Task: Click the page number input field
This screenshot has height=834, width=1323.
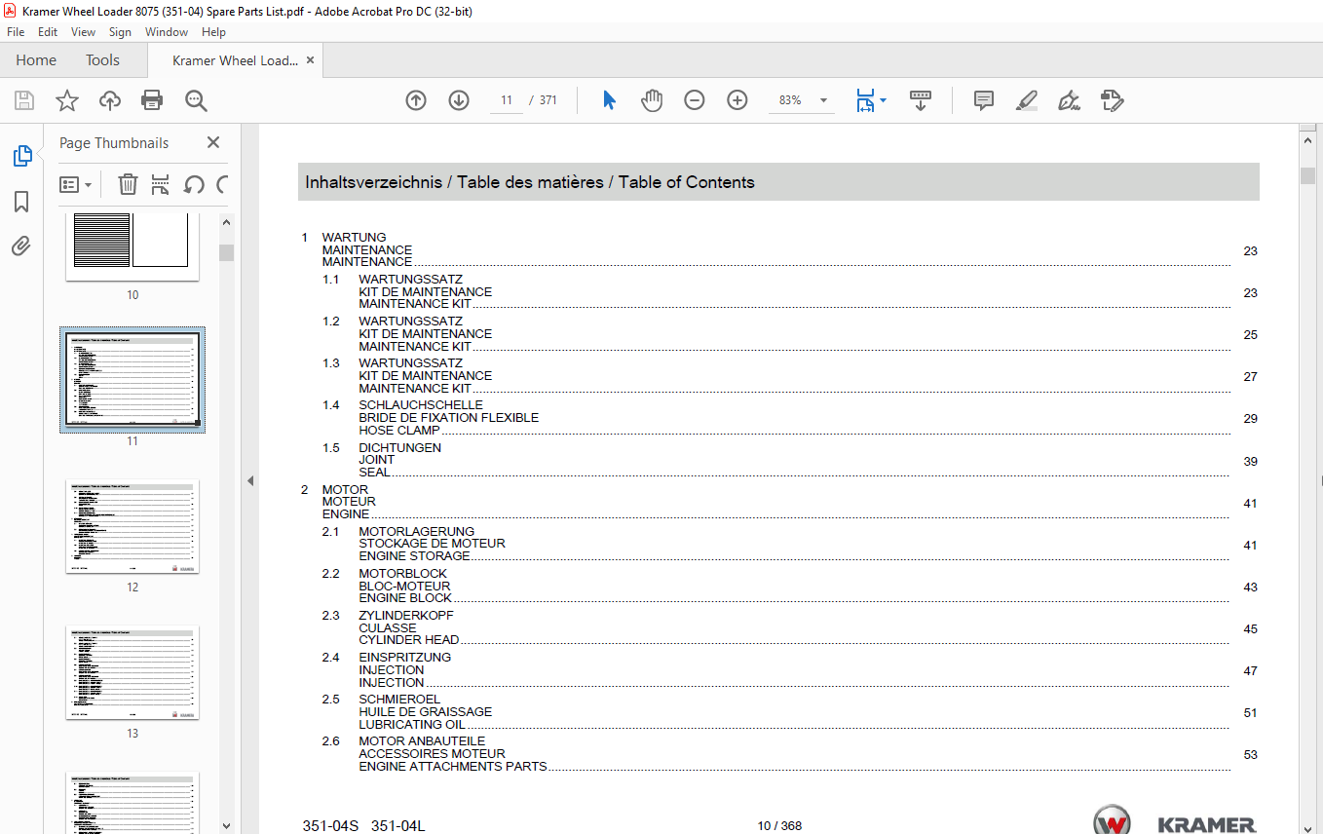Action: 506,100
